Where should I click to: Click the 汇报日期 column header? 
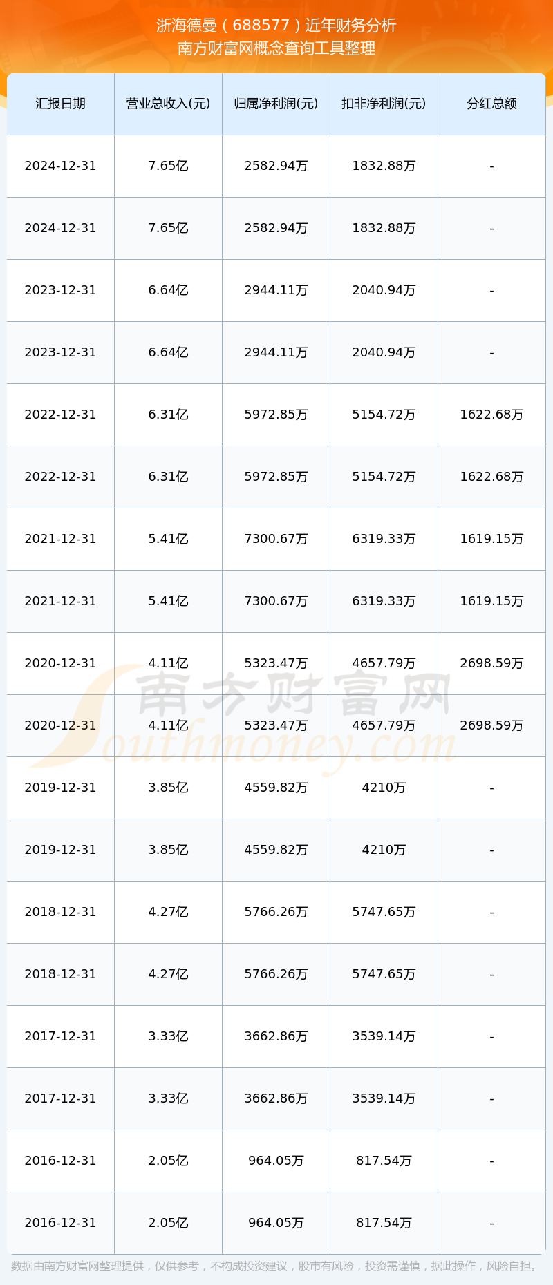point(61,104)
